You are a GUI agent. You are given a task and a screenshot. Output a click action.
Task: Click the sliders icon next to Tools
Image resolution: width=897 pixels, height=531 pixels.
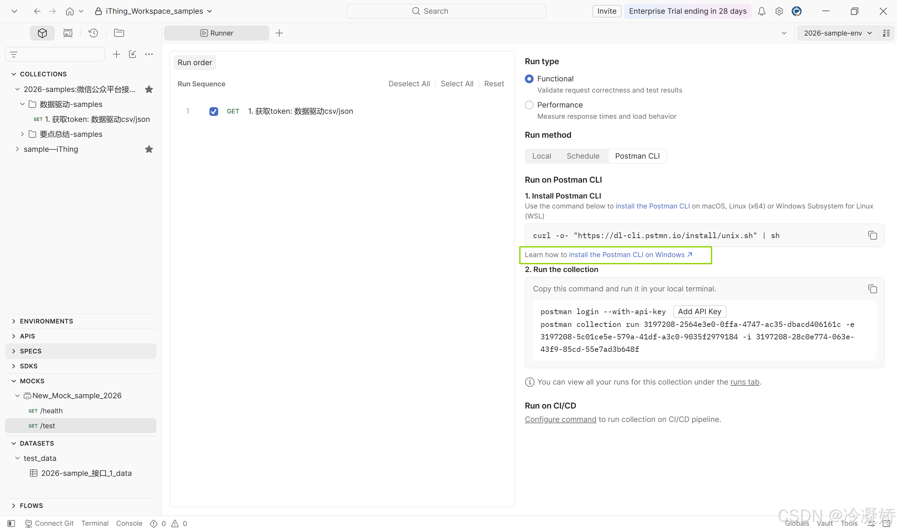pos(871,524)
